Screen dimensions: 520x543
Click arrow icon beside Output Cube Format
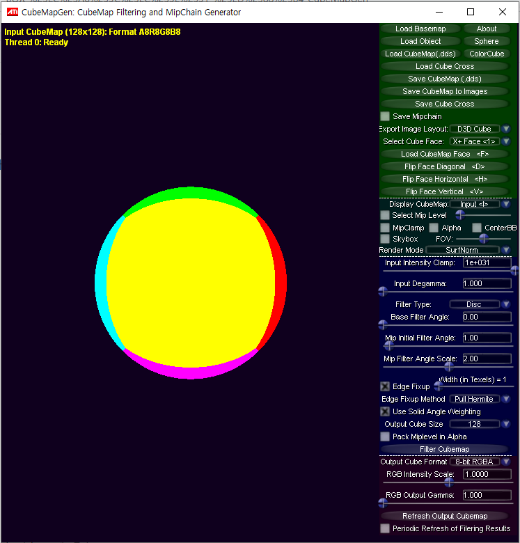click(x=506, y=462)
